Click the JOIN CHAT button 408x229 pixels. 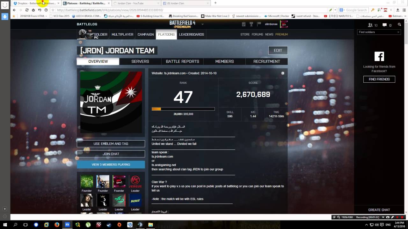[111, 154]
